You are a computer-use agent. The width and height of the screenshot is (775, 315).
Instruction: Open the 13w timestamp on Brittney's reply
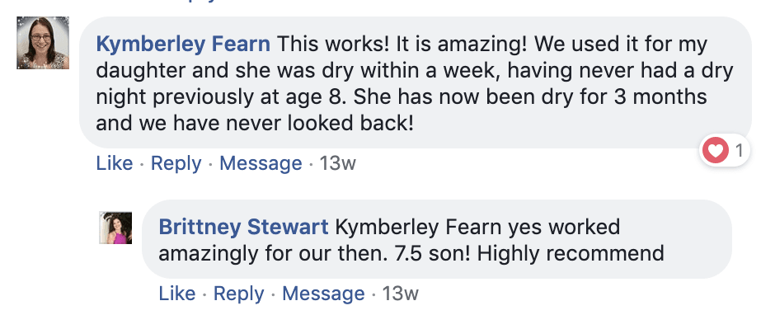[401, 294]
